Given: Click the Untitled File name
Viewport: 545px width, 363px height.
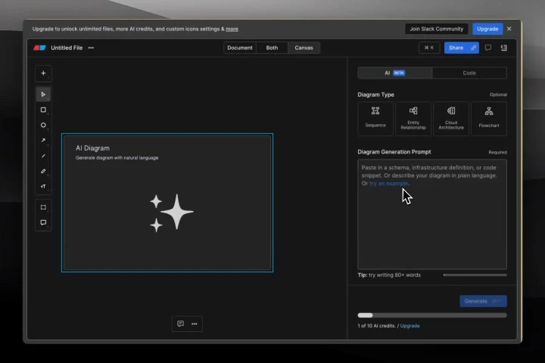Looking at the screenshot, I should (x=67, y=48).
